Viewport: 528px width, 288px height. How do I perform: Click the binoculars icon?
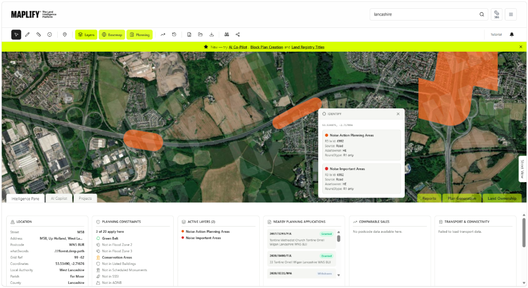(x=227, y=35)
